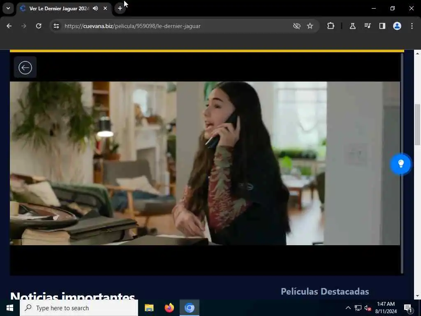
Task: Open a new tab with the plus button
Action: (x=120, y=8)
